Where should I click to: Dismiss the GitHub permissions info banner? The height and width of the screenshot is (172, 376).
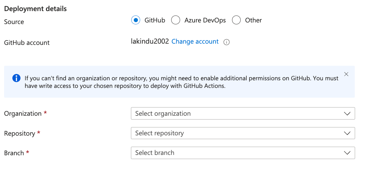346,74
